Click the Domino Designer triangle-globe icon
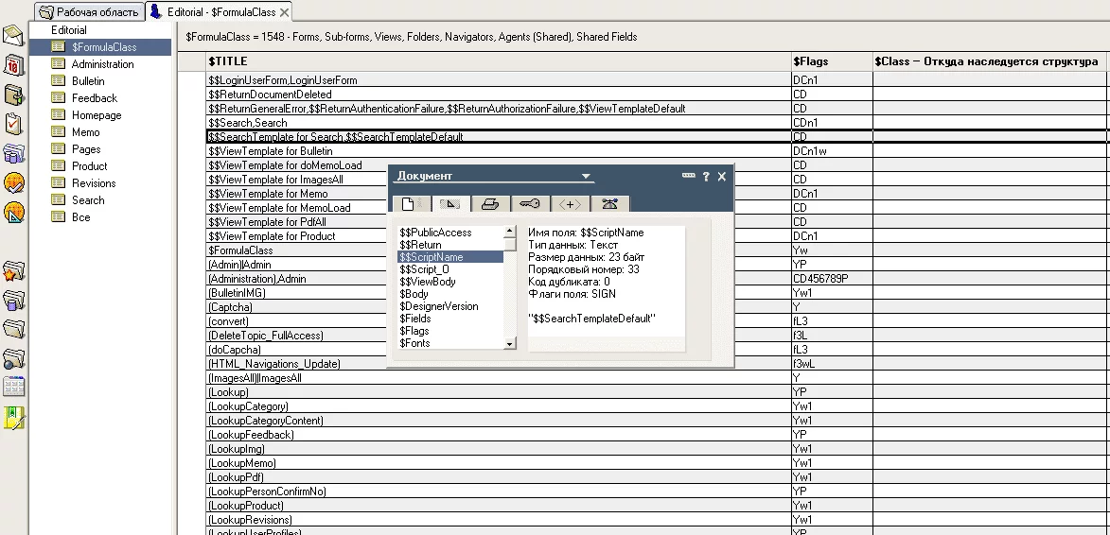This screenshot has width=1110, height=535. pyautogui.click(x=13, y=212)
